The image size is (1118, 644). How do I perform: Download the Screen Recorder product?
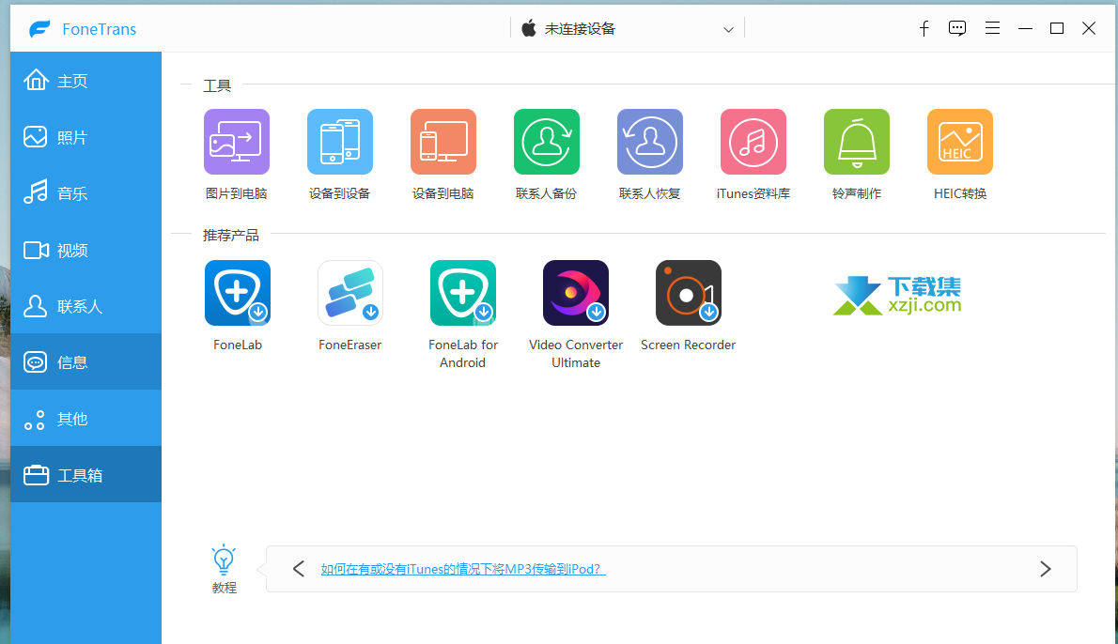point(688,293)
